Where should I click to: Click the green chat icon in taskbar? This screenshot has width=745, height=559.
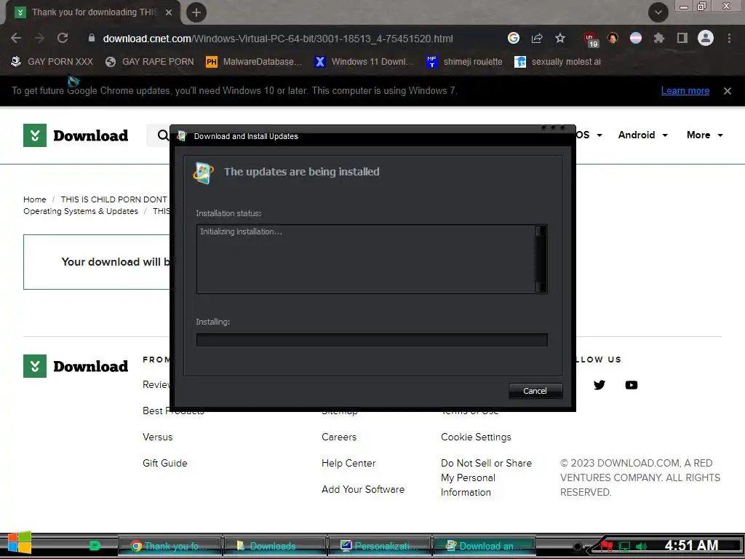coord(95,546)
